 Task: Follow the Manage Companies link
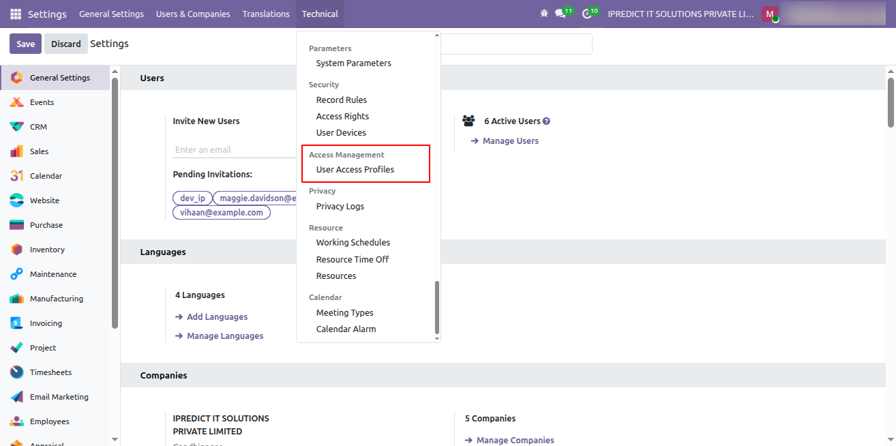point(509,441)
